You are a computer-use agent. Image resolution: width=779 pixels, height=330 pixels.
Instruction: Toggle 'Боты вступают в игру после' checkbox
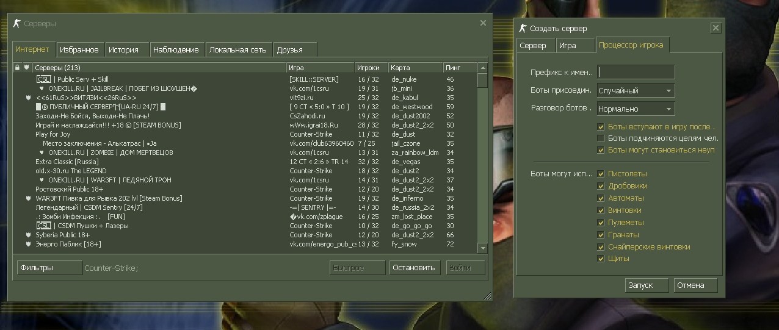tap(601, 127)
